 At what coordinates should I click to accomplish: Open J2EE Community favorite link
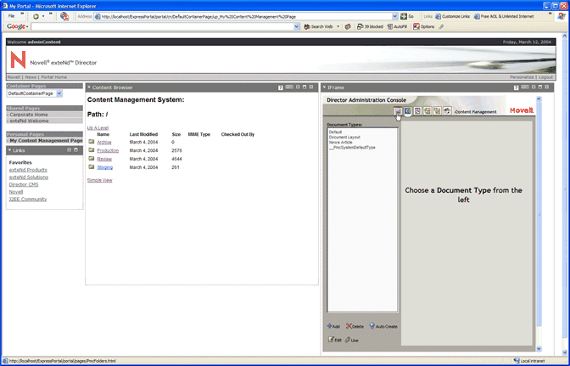click(x=28, y=199)
